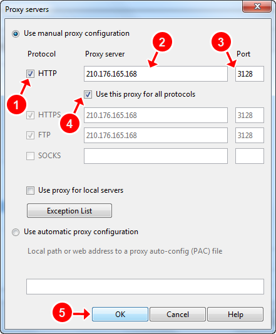Click the HTTP proxy server address field
This screenshot has width=276, height=334.
click(156, 73)
